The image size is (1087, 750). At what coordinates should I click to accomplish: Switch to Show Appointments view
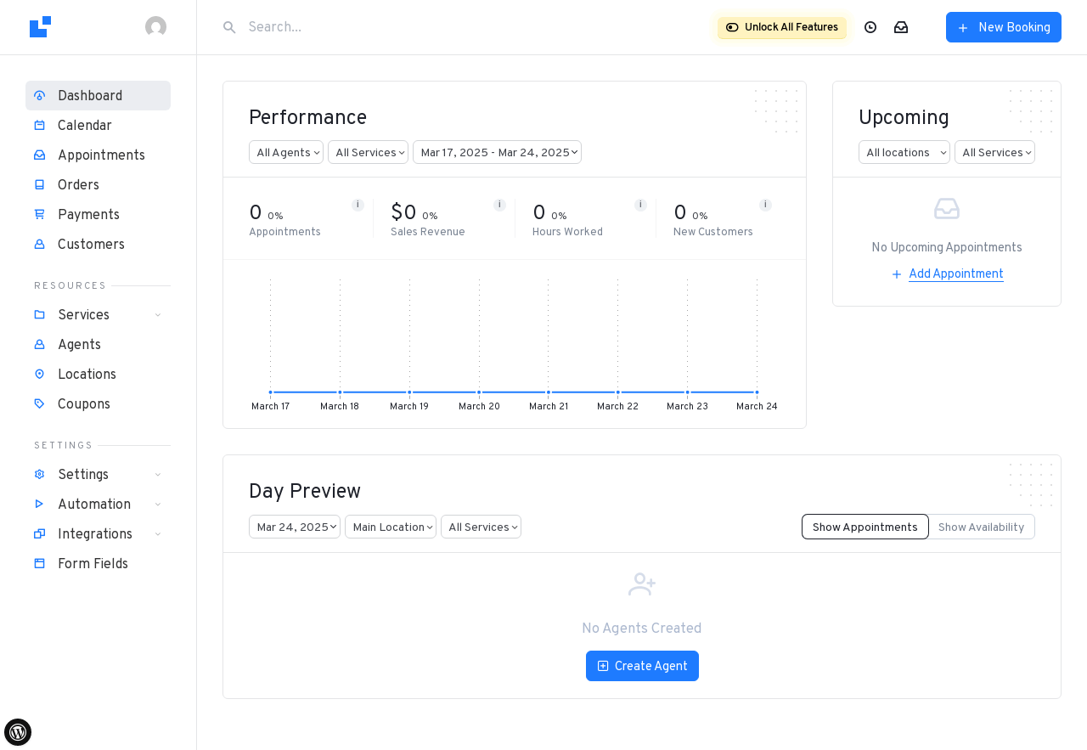tap(865, 527)
